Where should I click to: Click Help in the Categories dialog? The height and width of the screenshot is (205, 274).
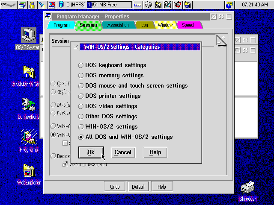155,152
